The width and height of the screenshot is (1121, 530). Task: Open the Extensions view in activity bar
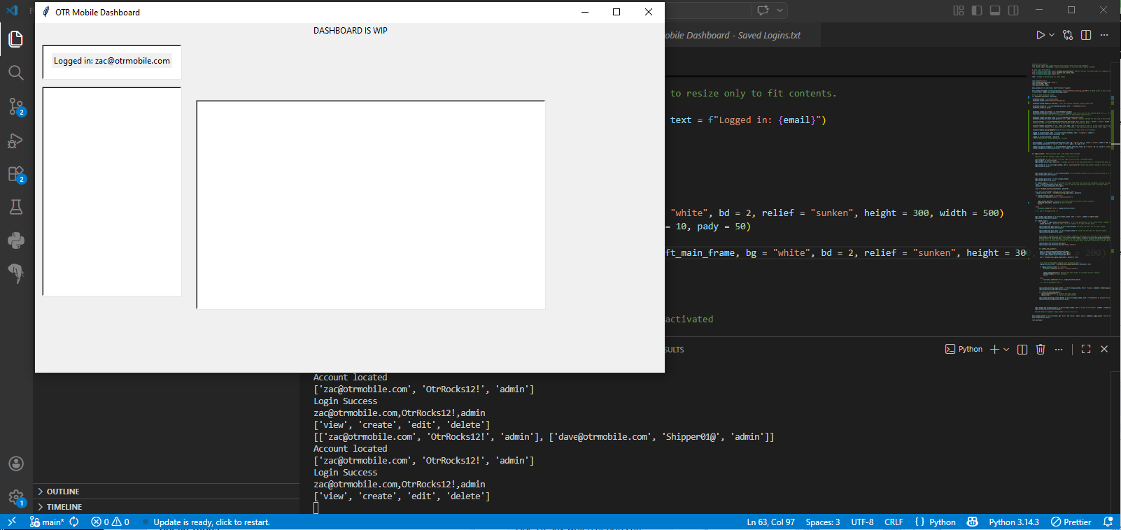click(15, 173)
